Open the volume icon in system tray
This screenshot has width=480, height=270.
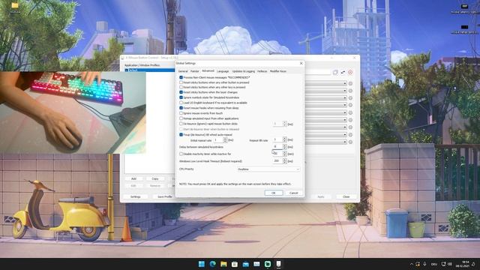(x=450, y=264)
